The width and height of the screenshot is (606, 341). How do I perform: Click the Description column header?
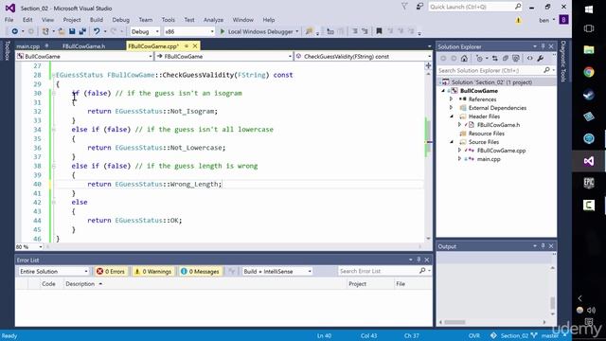pyautogui.click(x=80, y=284)
